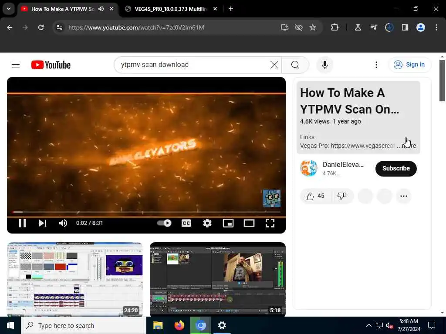This screenshot has height=334, width=446.
Task: Go back to previous page
Action: click(x=10, y=27)
